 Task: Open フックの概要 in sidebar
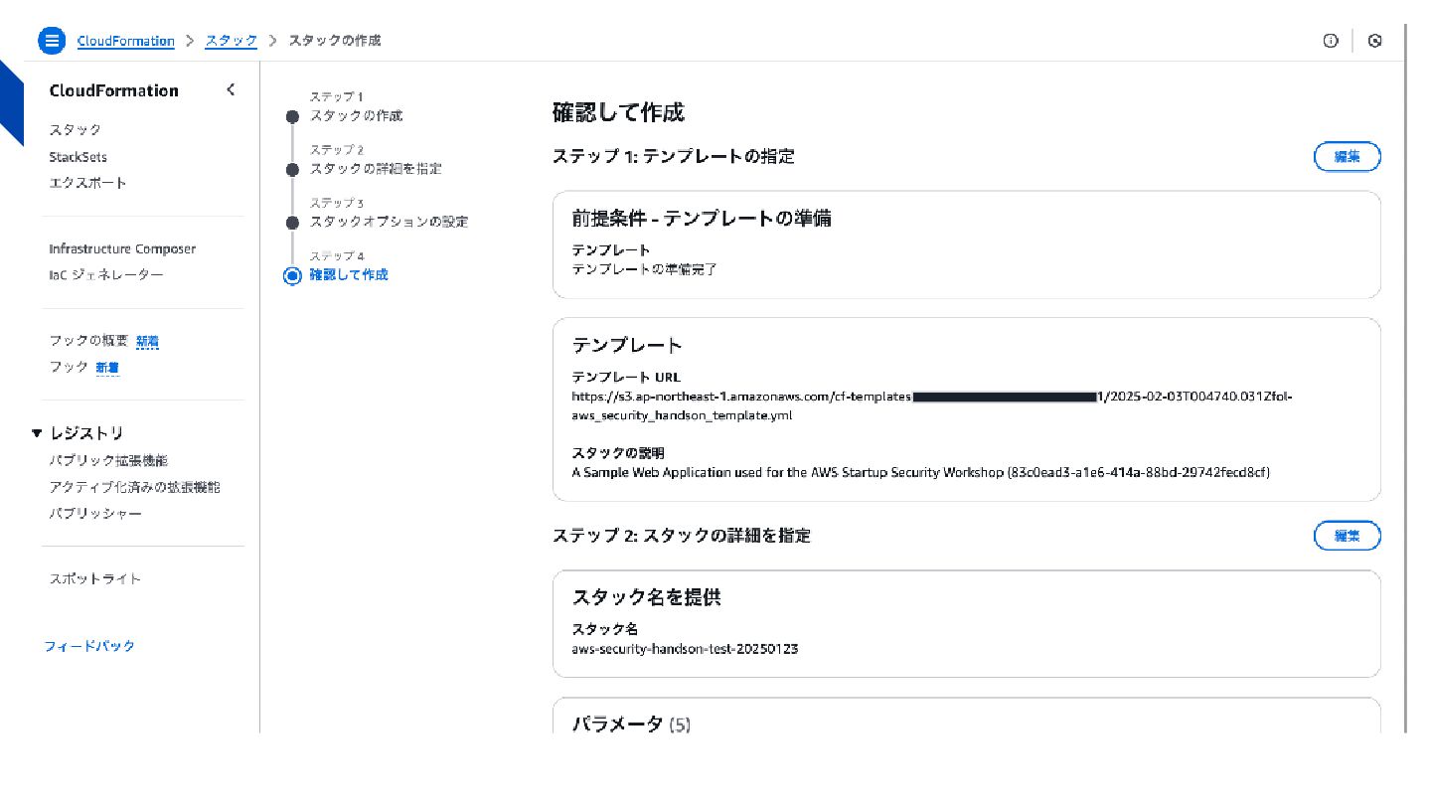[88, 341]
